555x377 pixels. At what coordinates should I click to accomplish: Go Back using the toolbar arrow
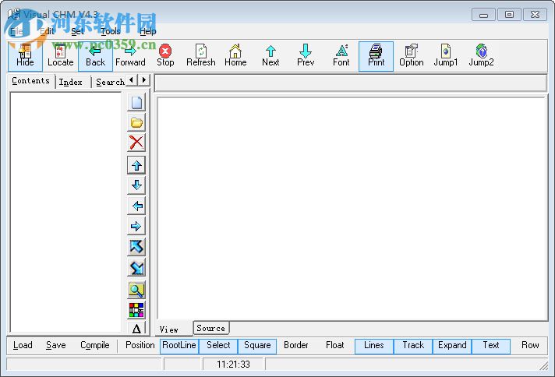point(95,56)
